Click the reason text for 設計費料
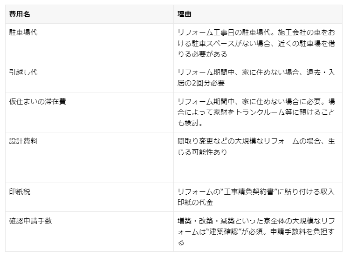The height and width of the screenshot is (256, 350). [x=256, y=146]
